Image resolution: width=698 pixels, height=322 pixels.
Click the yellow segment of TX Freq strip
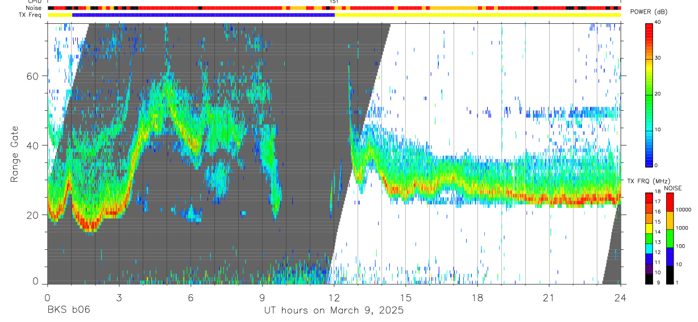tap(477, 15)
